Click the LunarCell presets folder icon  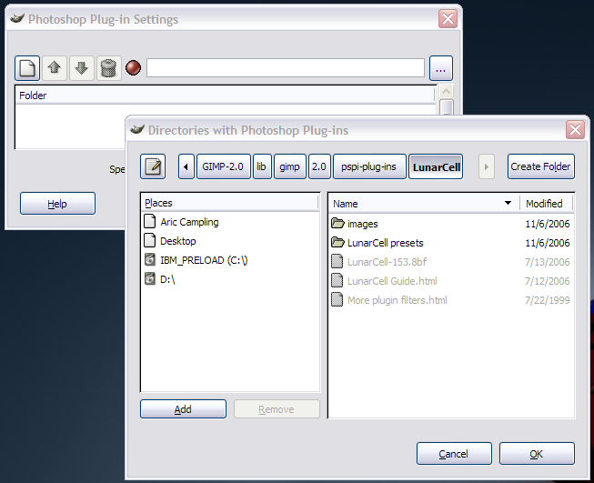point(337,242)
